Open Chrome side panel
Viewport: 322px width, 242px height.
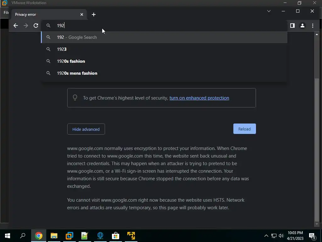point(292,26)
